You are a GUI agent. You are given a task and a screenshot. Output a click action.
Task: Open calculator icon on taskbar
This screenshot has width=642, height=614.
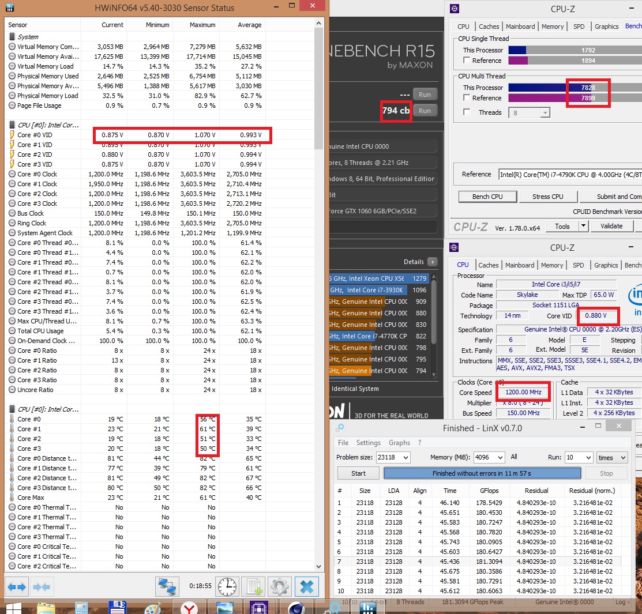tap(81, 608)
